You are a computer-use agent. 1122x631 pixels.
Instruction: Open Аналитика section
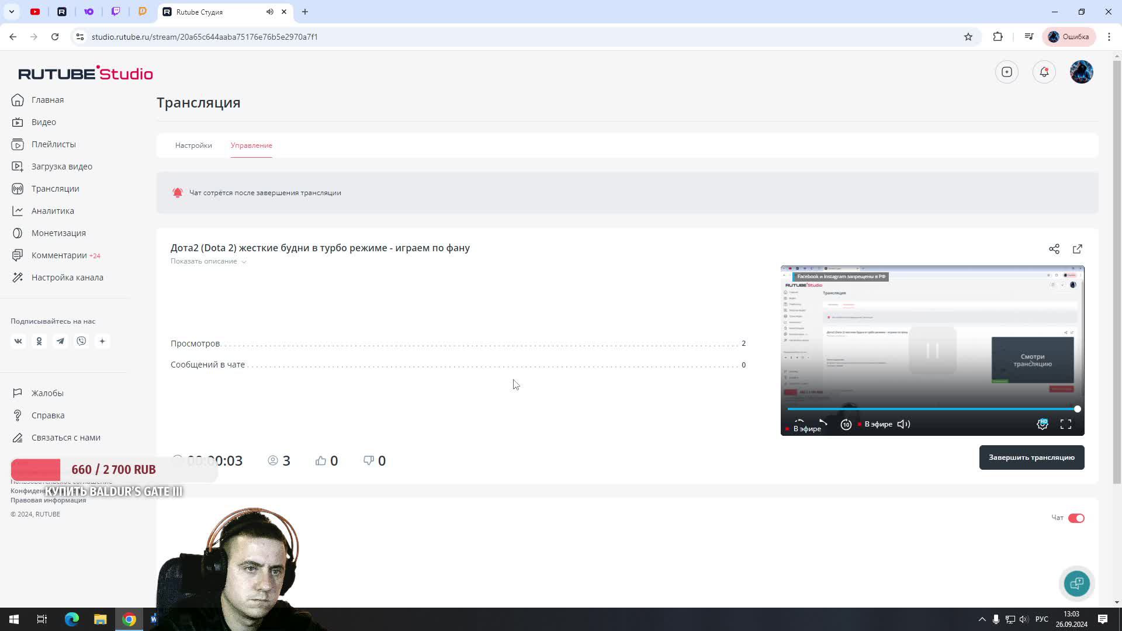click(x=43, y=211)
